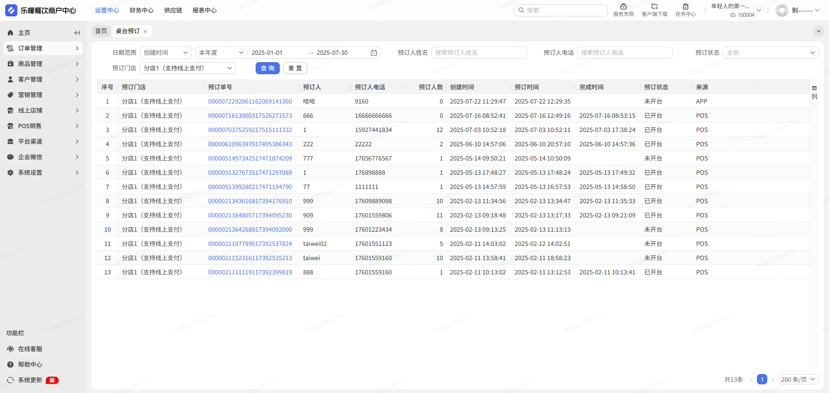The height and width of the screenshot is (393, 829).
Task: Switch to 财务中心 top menu
Action: point(142,10)
